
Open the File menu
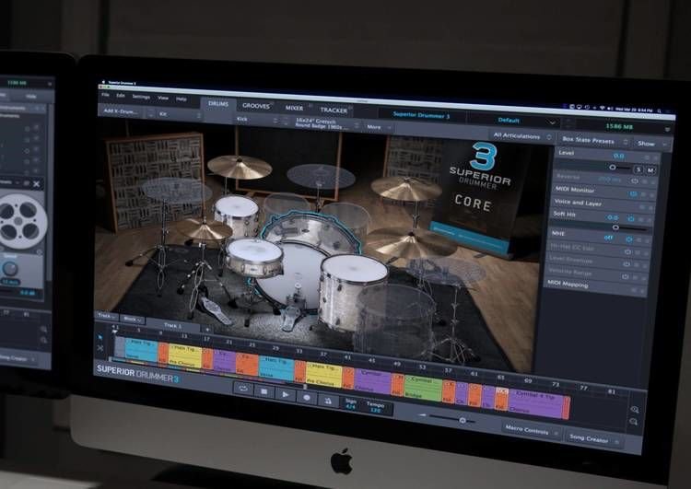[x=106, y=95]
